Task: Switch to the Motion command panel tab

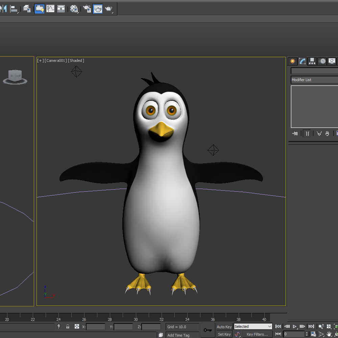Action: (x=322, y=61)
